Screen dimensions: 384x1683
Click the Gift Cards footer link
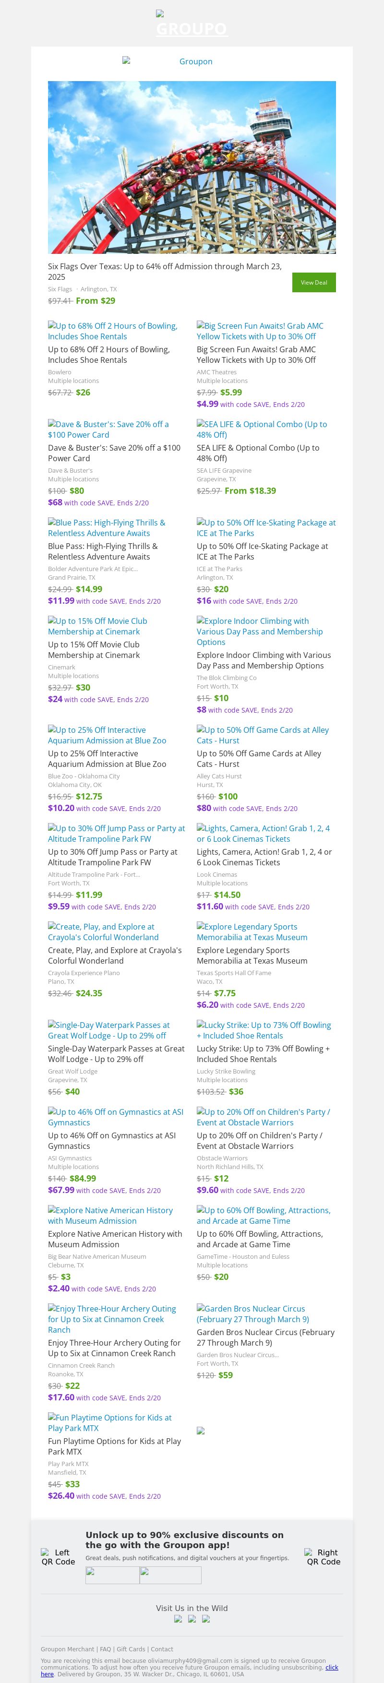pyautogui.click(x=131, y=1649)
